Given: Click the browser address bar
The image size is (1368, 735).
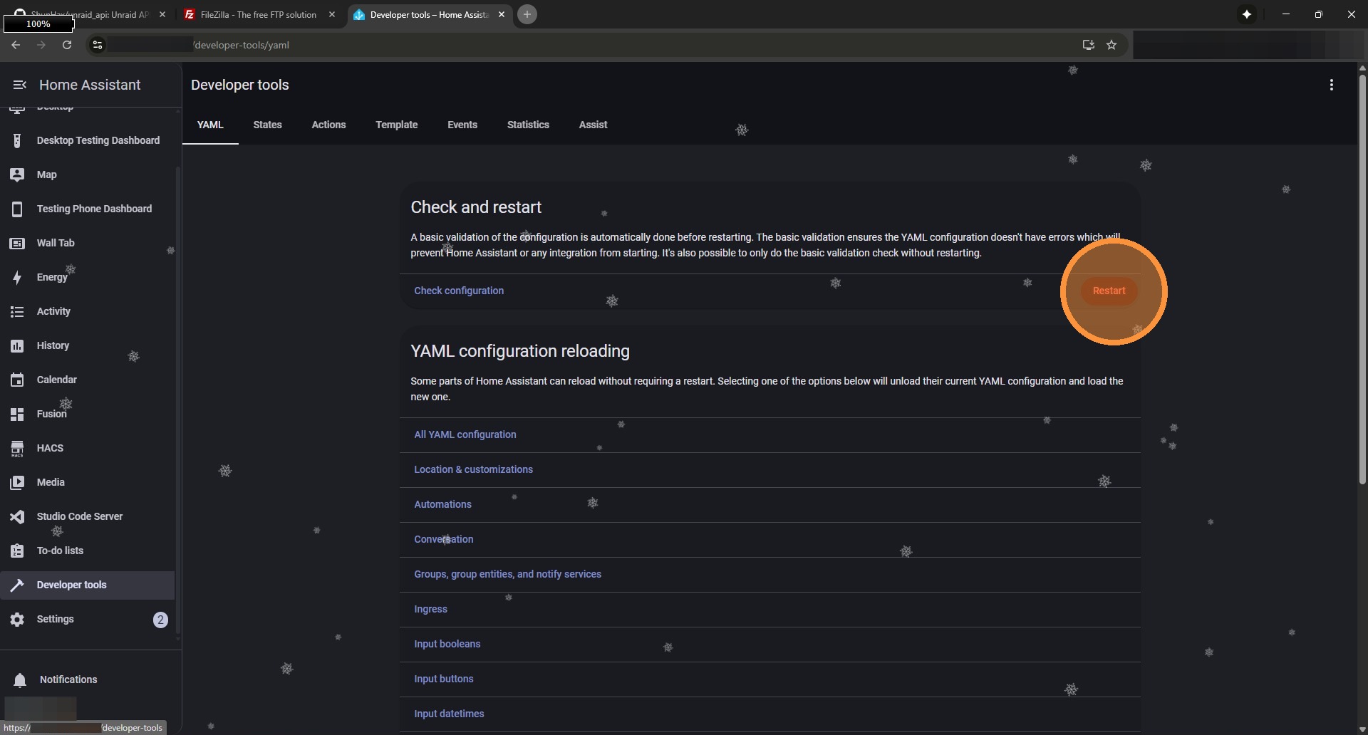Looking at the screenshot, I should pos(570,45).
